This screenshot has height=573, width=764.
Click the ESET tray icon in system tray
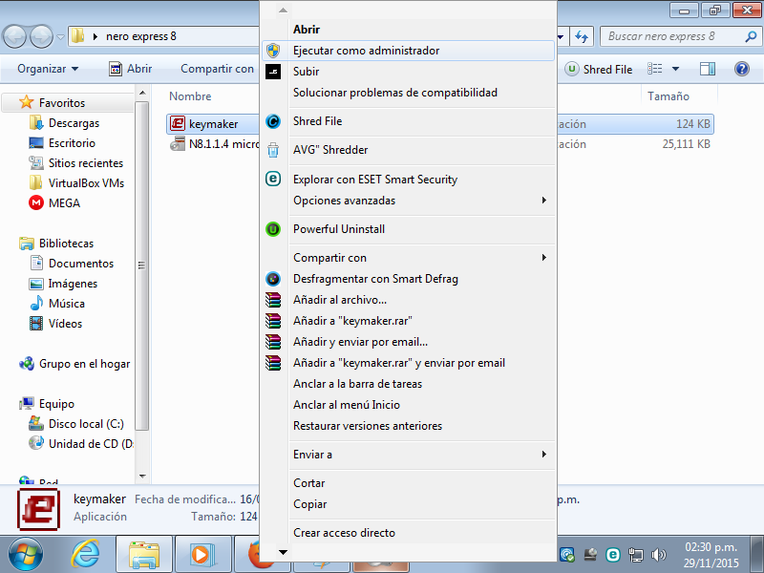(612, 555)
